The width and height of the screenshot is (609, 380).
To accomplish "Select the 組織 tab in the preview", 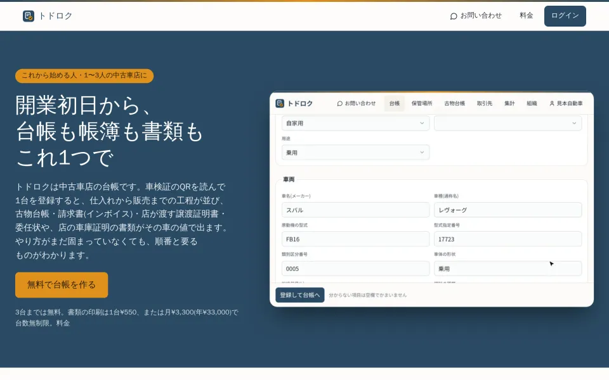I will coord(532,103).
